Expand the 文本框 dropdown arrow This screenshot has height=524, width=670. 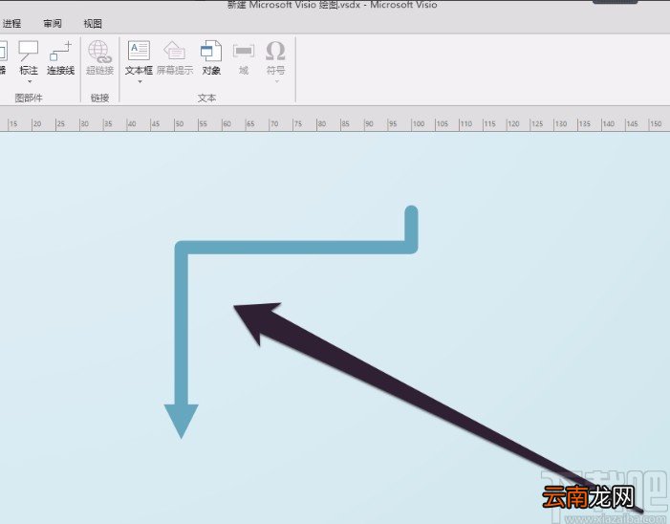140,81
